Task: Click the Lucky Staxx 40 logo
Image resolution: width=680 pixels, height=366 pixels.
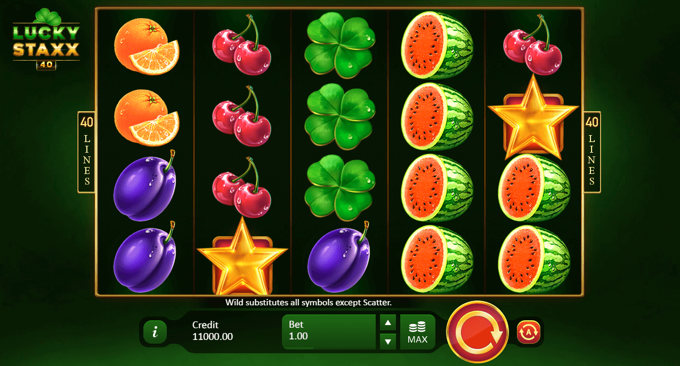Action: (x=46, y=39)
